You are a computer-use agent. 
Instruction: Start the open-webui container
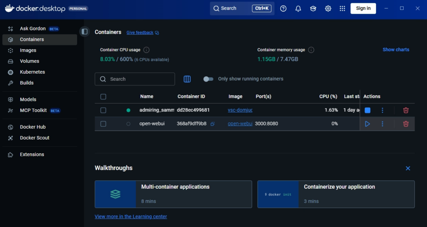click(367, 124)
